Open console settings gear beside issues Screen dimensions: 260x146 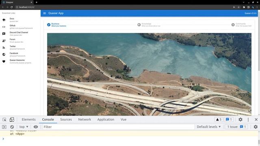256,127
